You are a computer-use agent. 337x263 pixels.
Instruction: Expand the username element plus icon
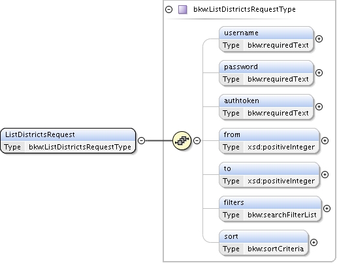(x=319, y=39)
